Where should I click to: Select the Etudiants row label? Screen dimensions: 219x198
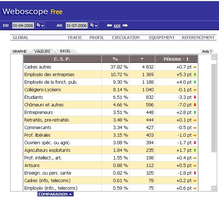tap(34, 97)
